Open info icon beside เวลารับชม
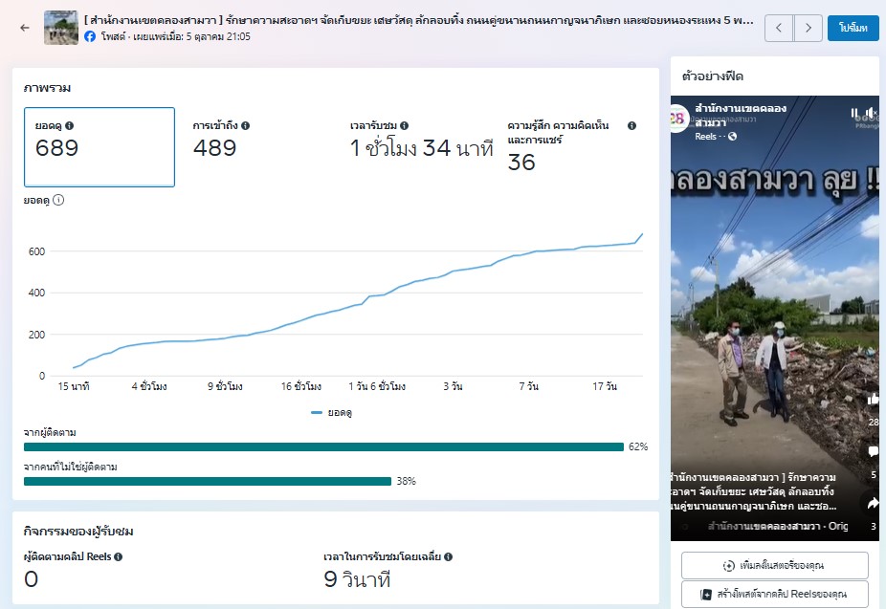This screenshot has height=609, width=886. (405, 125)
